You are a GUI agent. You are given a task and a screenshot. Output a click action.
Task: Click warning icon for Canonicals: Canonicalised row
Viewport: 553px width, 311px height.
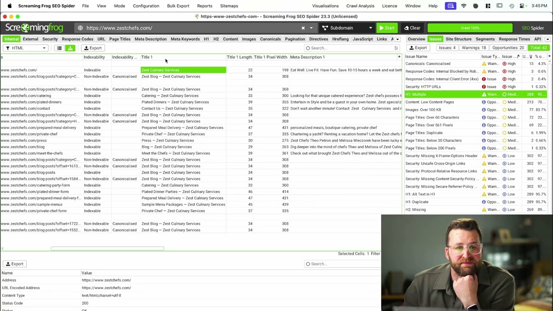pyautogui.click(x=484, y=63)
